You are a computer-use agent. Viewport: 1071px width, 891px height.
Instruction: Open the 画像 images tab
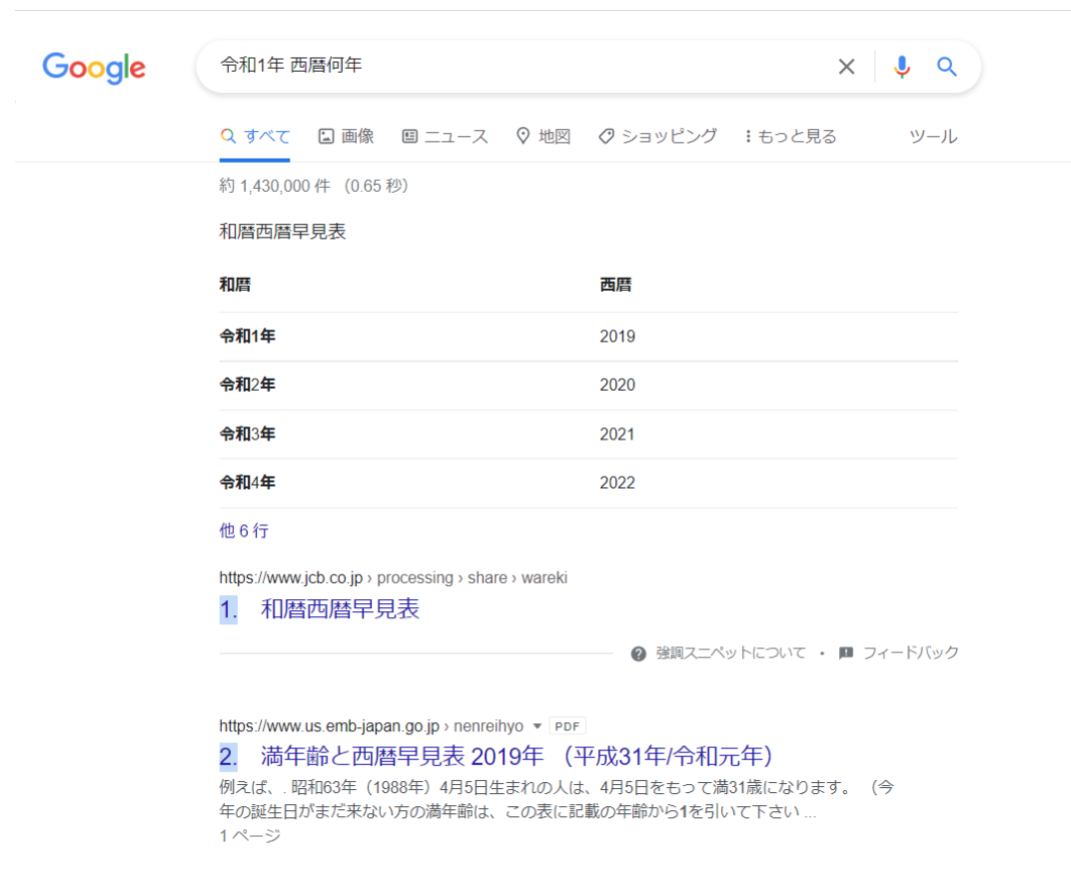click(346, 137)
